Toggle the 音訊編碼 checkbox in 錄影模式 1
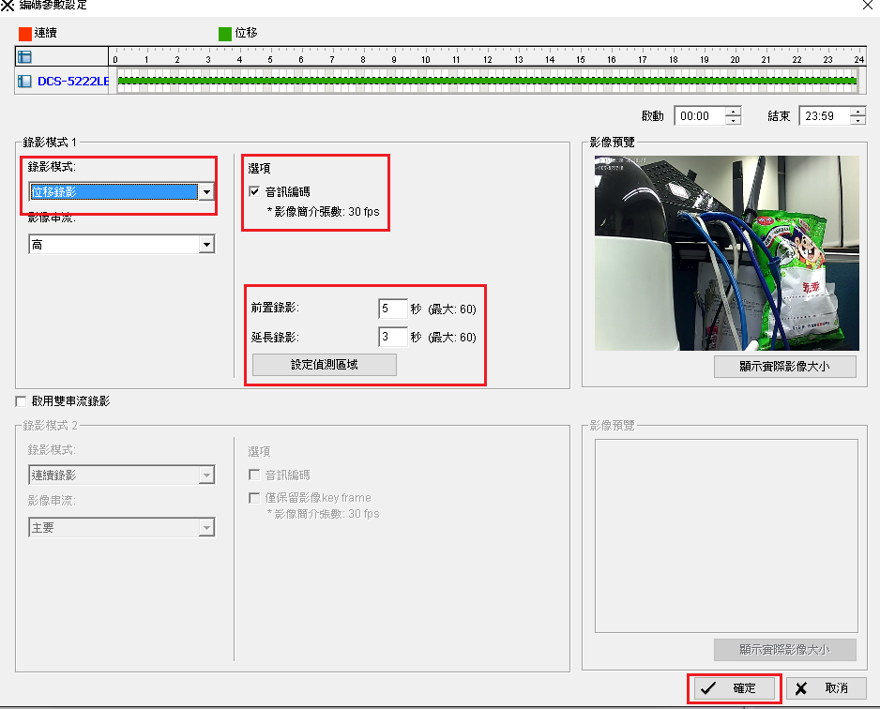Viewport: 880px width, 709px height. tap(254, 191)
